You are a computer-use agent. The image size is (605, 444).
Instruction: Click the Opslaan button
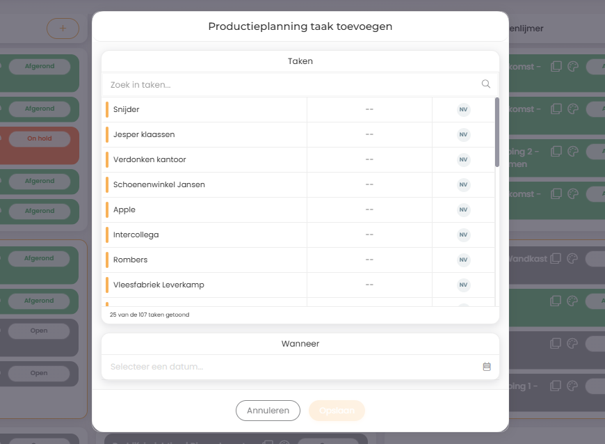(337, 411)
